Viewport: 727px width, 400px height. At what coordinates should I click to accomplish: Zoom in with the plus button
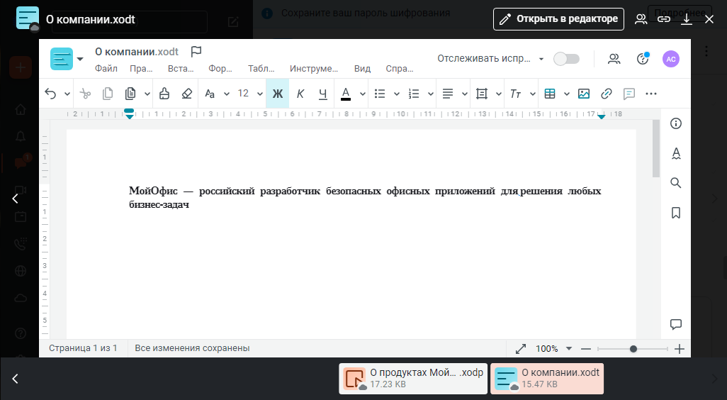tap(680, 349)
